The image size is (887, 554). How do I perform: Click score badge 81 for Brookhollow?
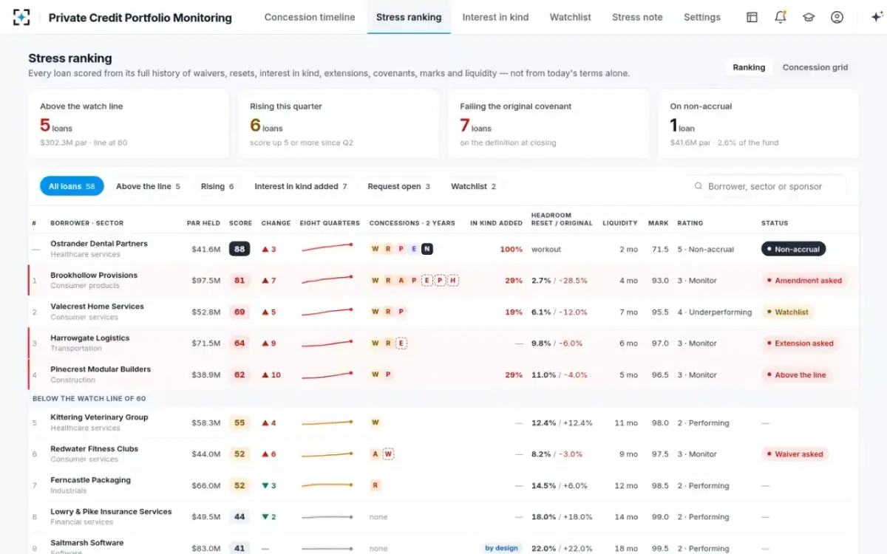click(239, 281)
